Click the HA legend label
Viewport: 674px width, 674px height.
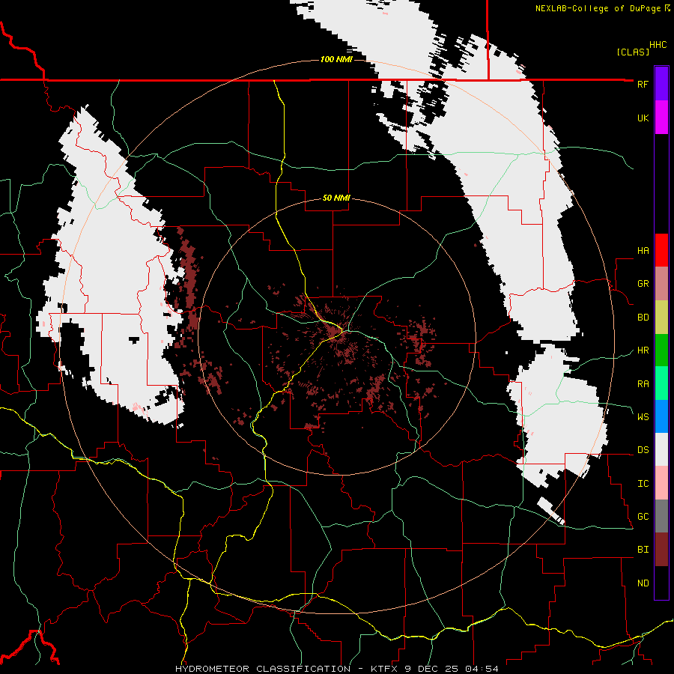[643, 251]
